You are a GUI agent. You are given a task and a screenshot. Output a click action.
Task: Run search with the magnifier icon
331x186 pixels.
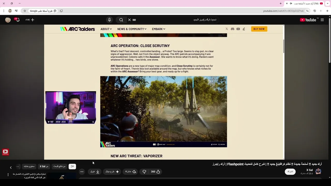coord(121,20)
